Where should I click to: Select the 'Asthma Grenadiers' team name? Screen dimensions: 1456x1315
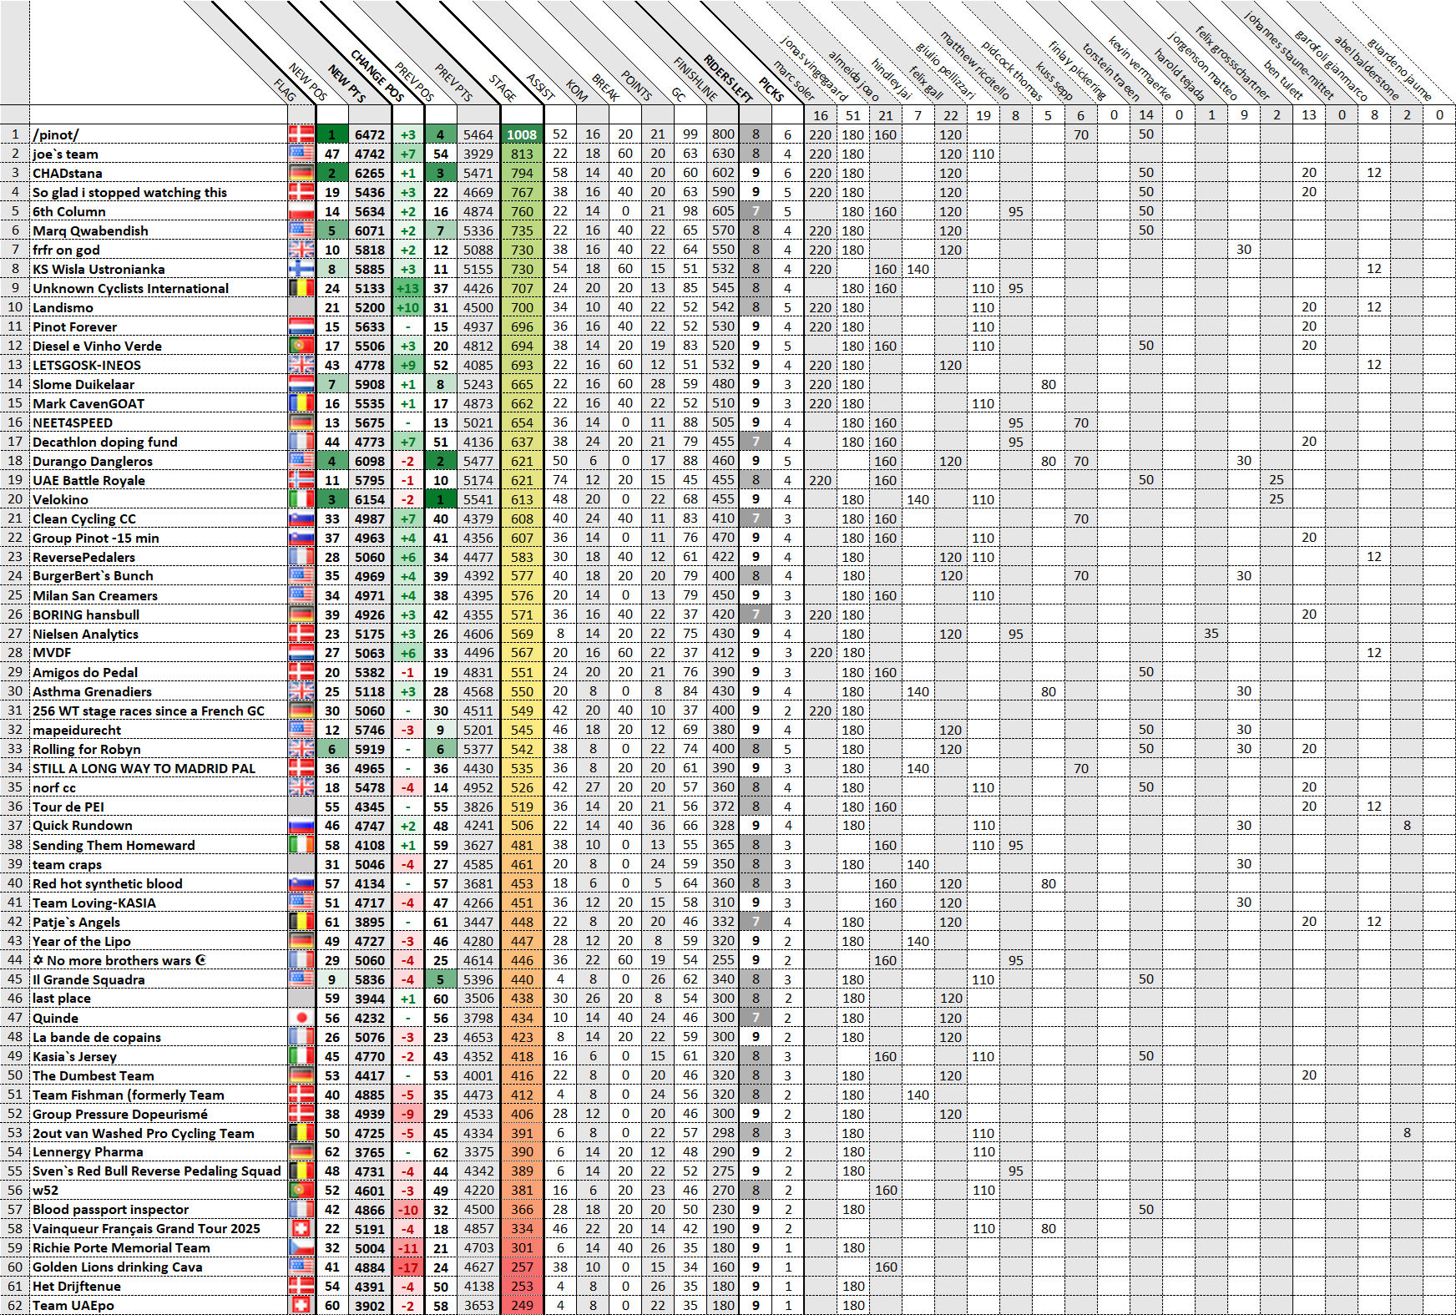tap(92, 691)
